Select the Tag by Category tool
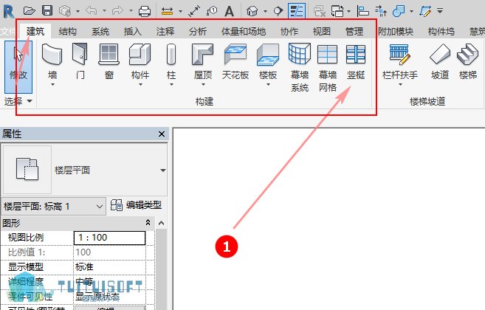The image size is (485, 310). click(x=212, y=11)
